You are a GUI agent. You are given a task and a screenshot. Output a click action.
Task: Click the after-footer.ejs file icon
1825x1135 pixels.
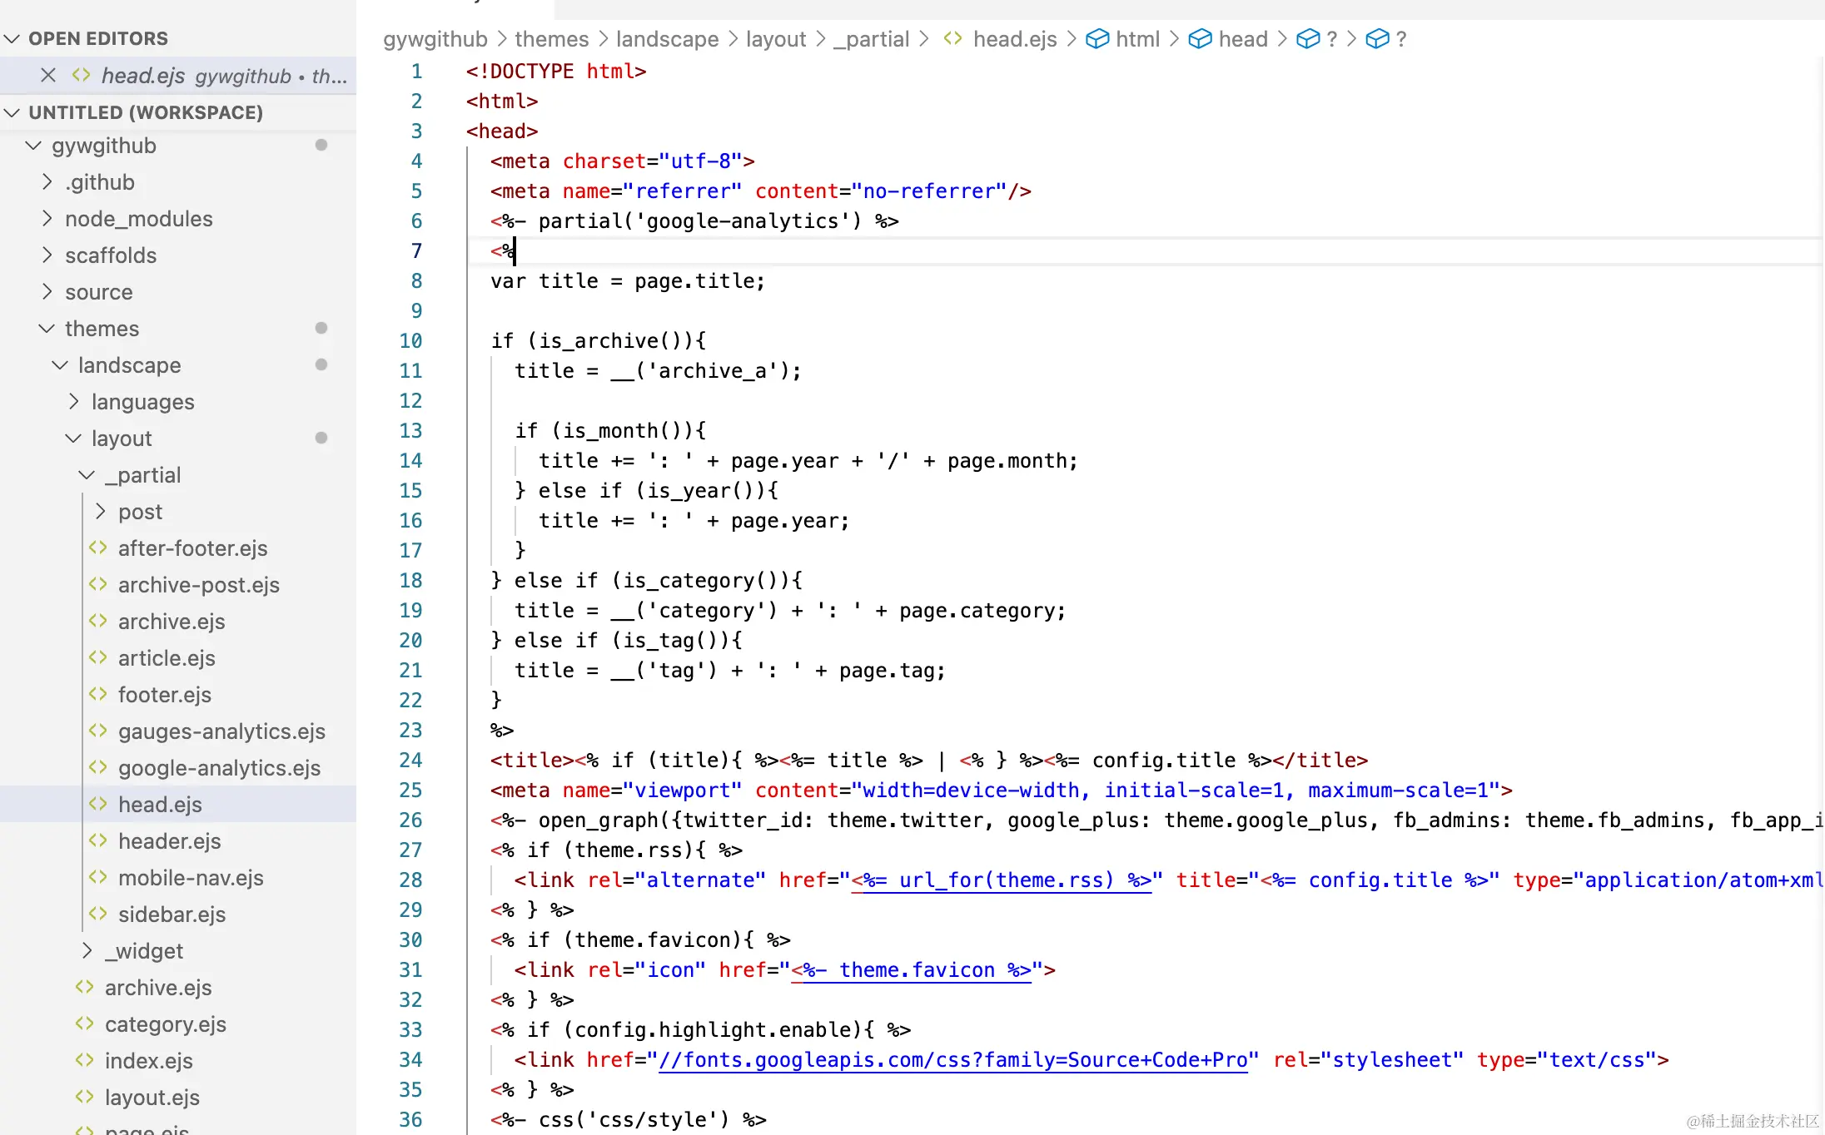click(98, 548)
